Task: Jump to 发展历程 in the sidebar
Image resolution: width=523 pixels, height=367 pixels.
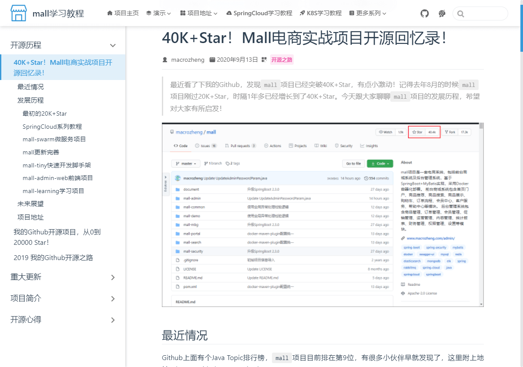Action: (x=30, y=100)
